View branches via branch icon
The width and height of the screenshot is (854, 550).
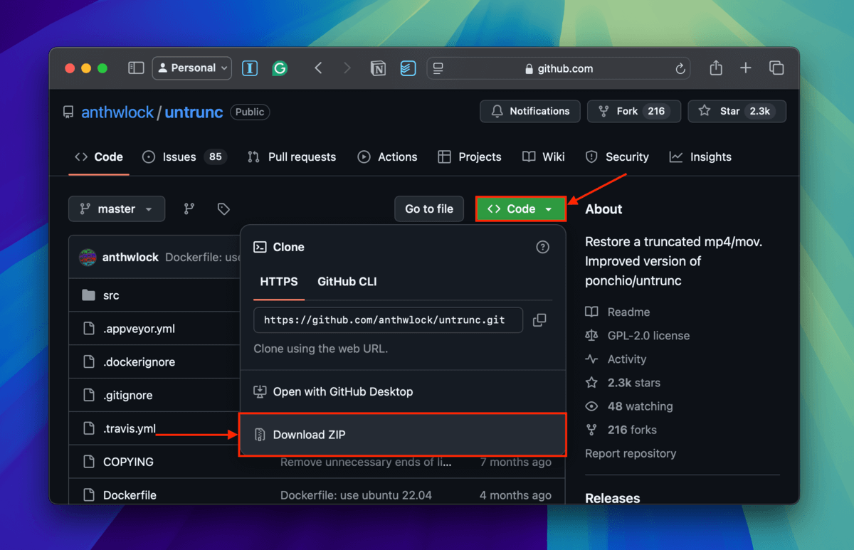pos(189,208)
